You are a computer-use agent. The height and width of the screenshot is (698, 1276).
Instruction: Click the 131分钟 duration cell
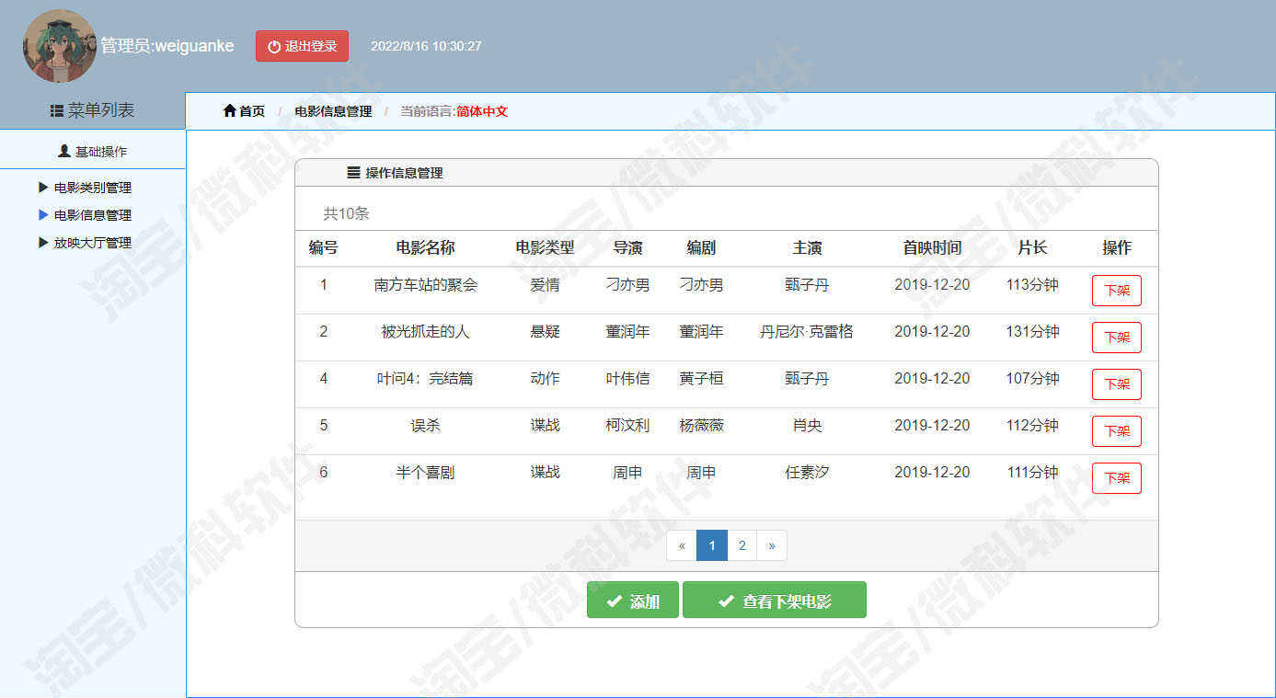pyautogui.click(x=1032, y=332)
